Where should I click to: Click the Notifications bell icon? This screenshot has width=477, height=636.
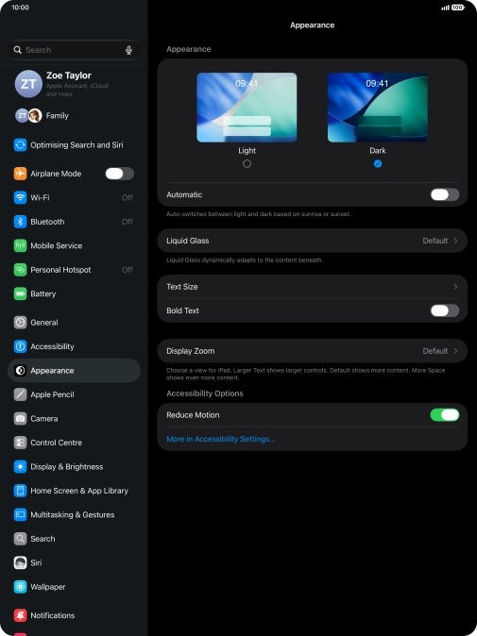tap(20, 615)
